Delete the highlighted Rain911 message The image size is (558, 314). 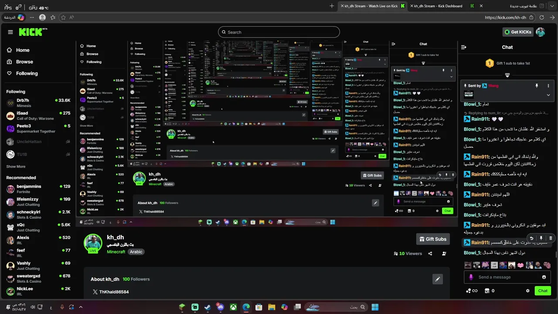click(x=551, y=238)
